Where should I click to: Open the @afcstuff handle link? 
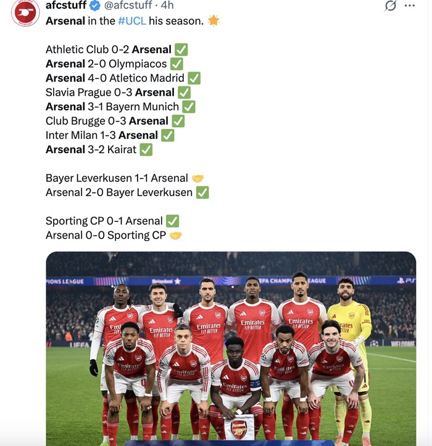[130, 6]
